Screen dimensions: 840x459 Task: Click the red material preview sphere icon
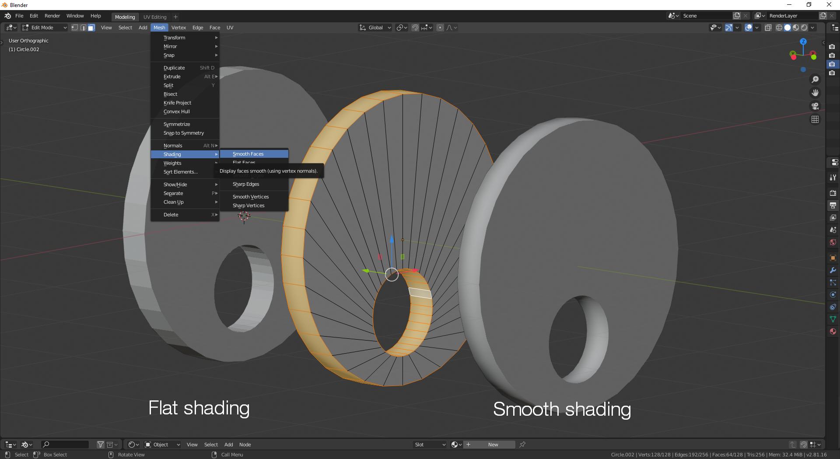833,331
